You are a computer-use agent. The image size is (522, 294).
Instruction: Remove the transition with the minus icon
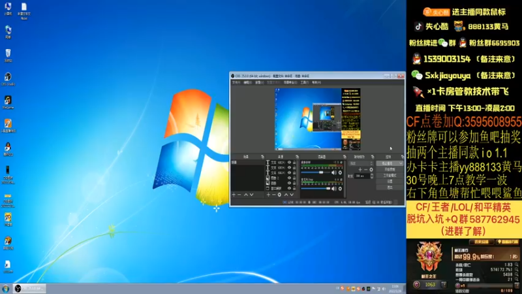366,170
